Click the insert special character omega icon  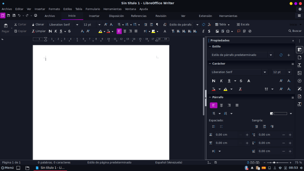[228, 31]
